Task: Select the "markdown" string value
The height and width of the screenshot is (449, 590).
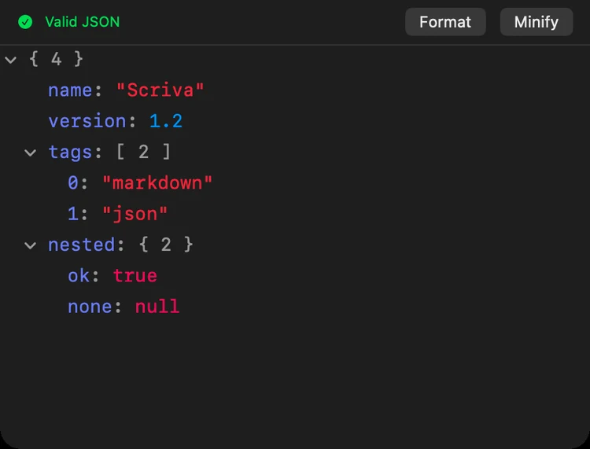Action: (x=157, y=183)
